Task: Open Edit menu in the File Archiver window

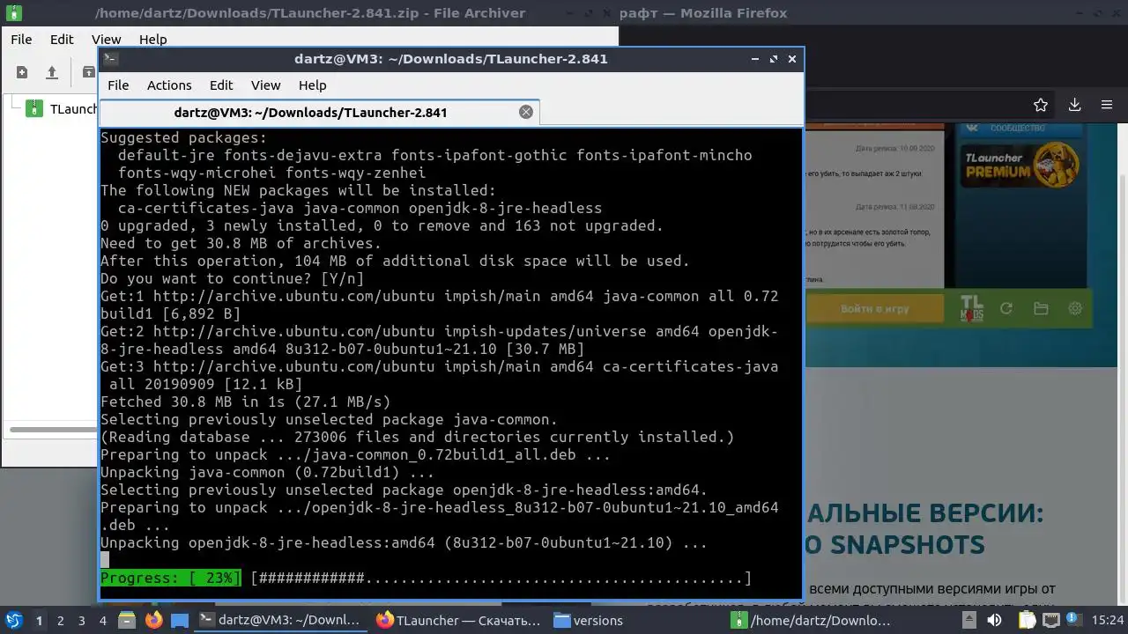Action: tap(62, 40)
